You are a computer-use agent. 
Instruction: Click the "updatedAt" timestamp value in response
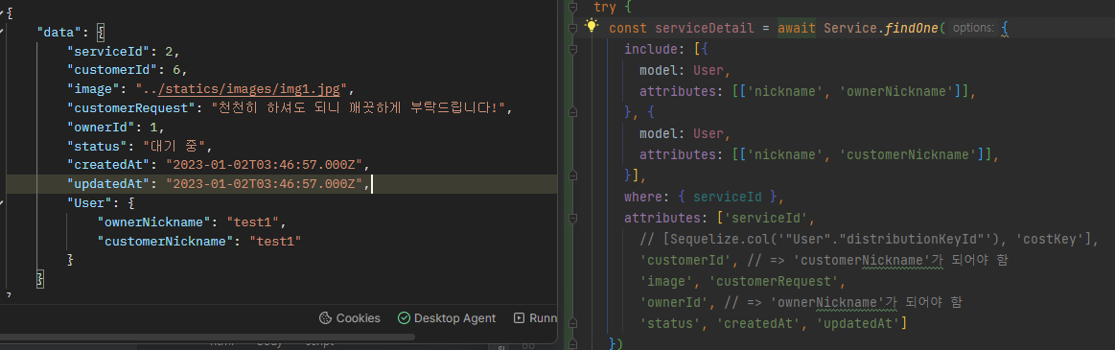pos(266,184)
